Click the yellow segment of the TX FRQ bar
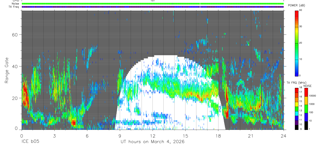This screenshot has width=319, height=147. [x=297, y=104]
